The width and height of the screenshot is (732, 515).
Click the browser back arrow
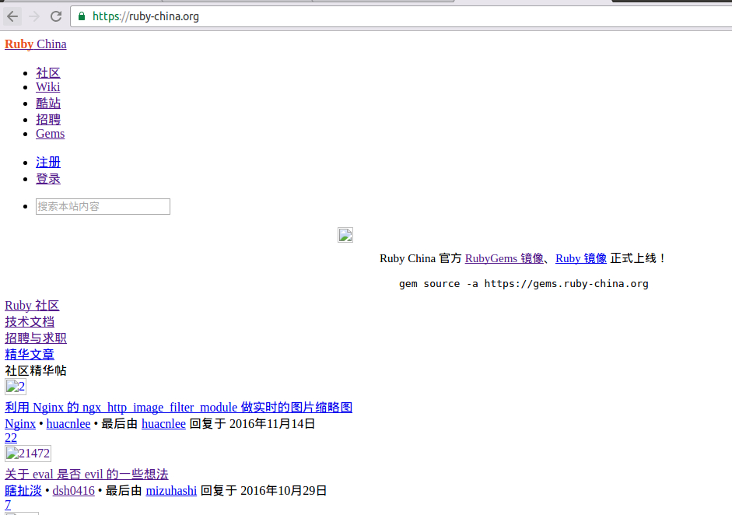tap(12, 17)
